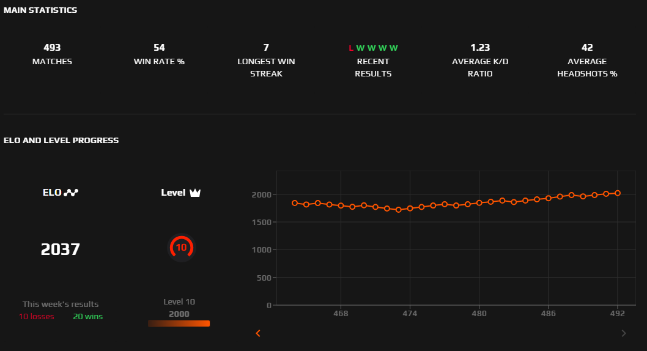
Task: Click the Level crown icon
Action: [x=194, y=193]
